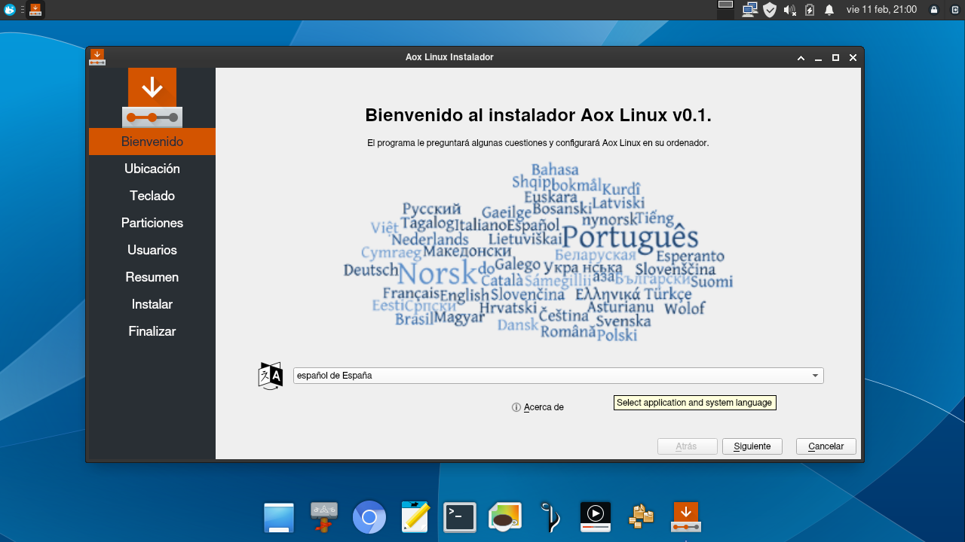
Task: Click the Finalizar step in the sidebar
Action: coord(152,331)
